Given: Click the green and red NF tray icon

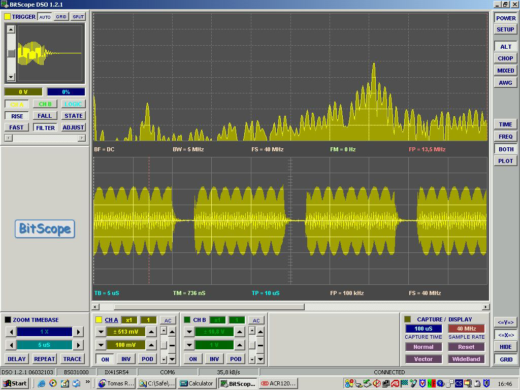Looking at the screenshot, I should point(432,383).
